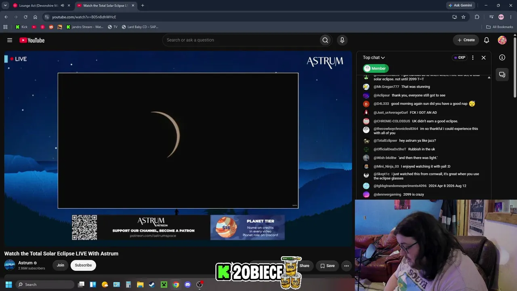The width and height of the screenshot is (517, 291).
Task: Click the Chrome address bar URL
Action: [84, 17]
